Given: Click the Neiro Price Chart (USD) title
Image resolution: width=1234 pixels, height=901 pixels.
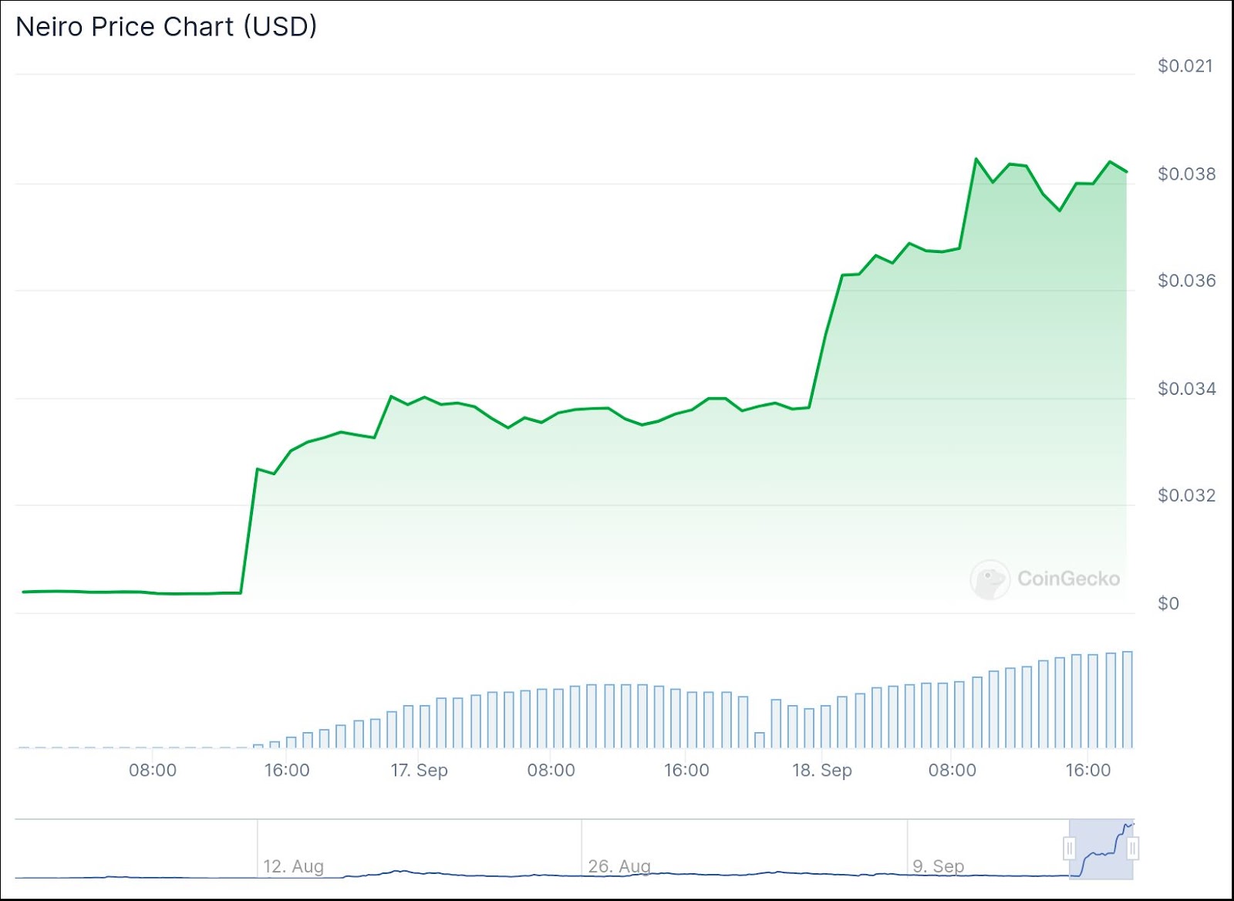Looking at the screenshot, I should click(x=167, y=27).
